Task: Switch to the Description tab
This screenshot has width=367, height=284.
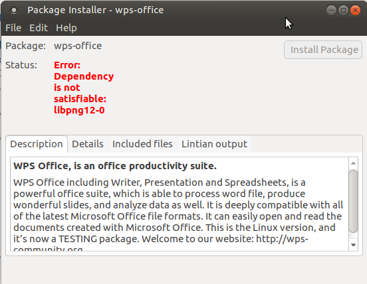Action: (x=37, y=144)
